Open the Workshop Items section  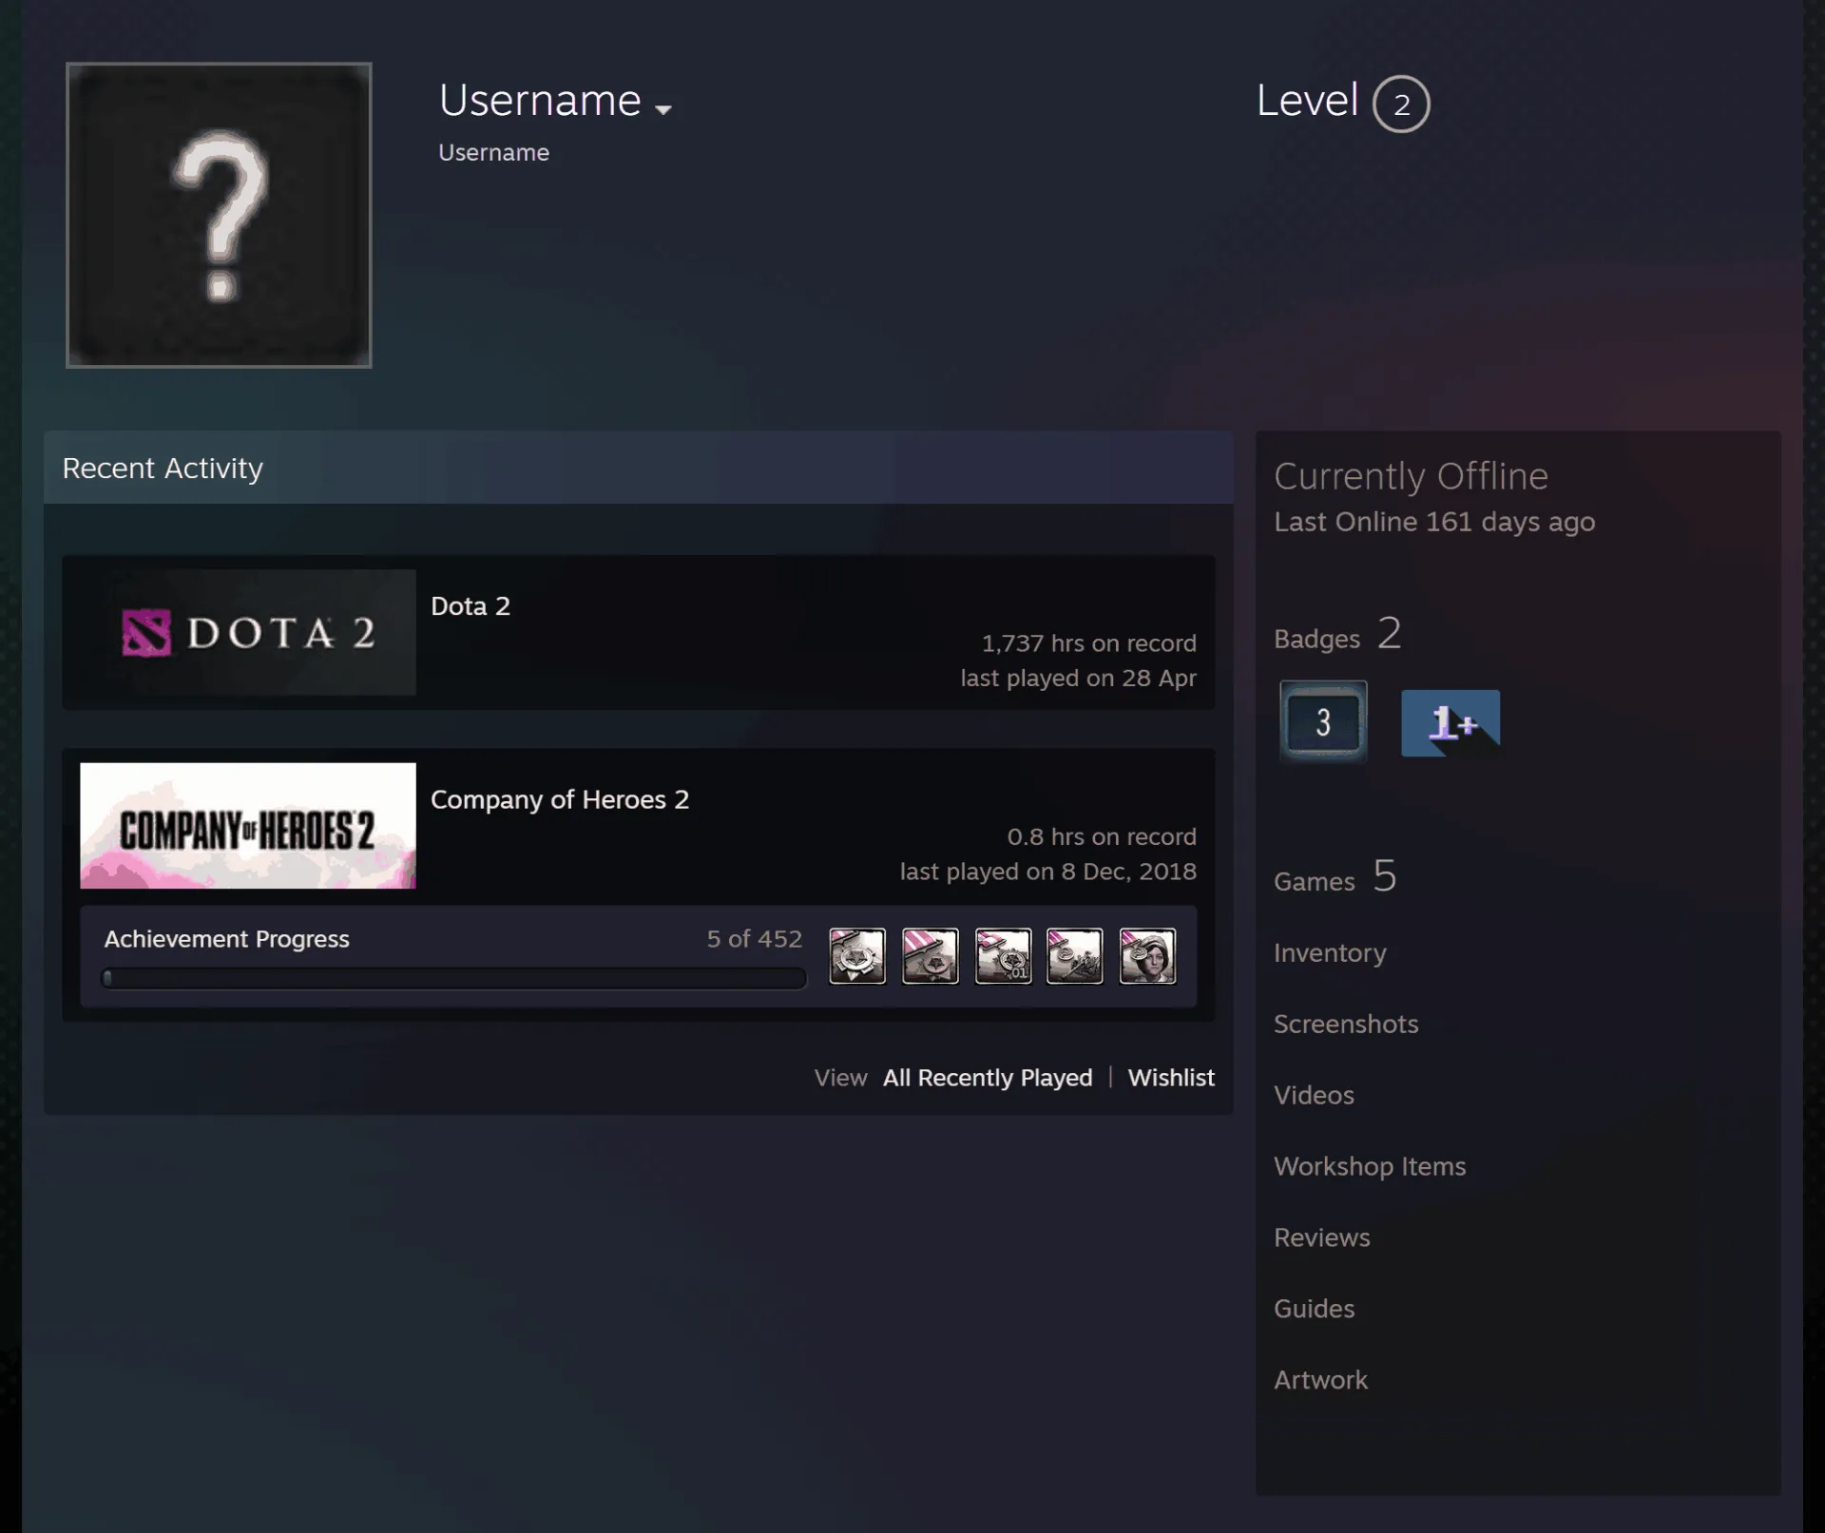1370,1167
